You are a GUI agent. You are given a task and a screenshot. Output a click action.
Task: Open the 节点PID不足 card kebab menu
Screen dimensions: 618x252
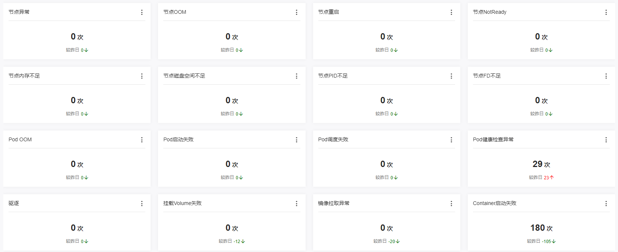451,76
